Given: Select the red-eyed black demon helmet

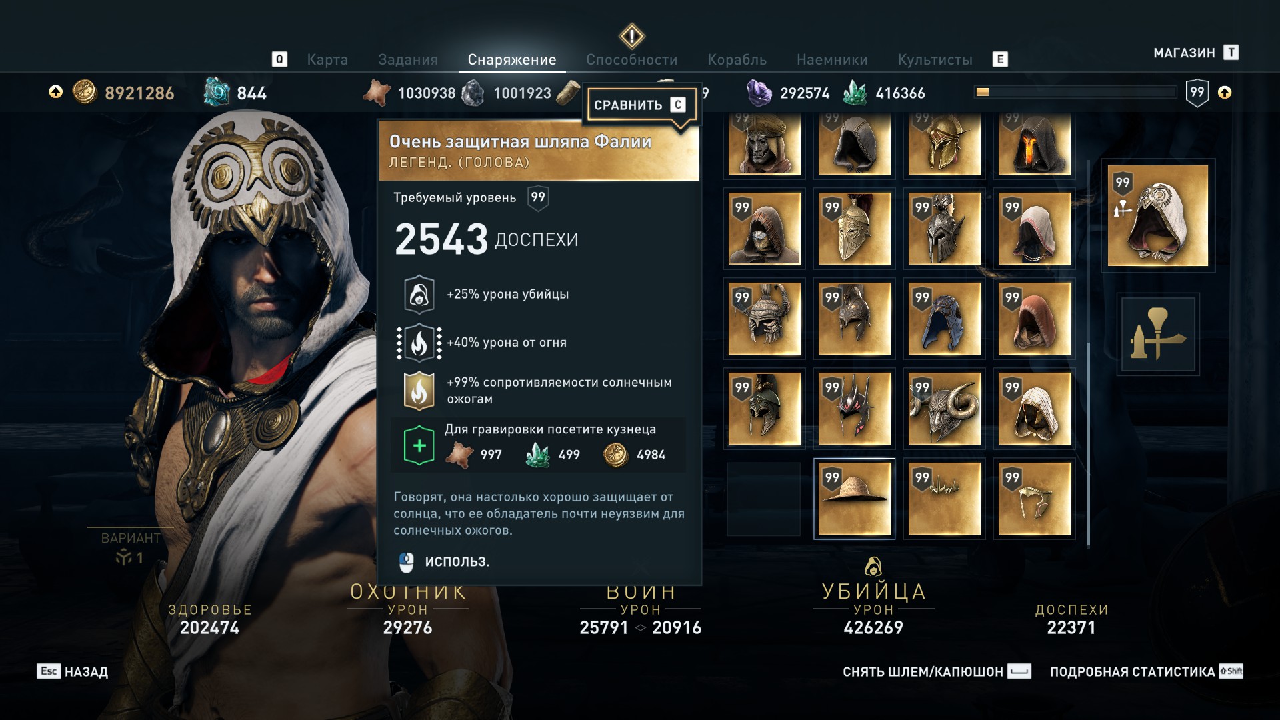Looking at the screenshot, I should pyautogui.click(x=854, y=409).
